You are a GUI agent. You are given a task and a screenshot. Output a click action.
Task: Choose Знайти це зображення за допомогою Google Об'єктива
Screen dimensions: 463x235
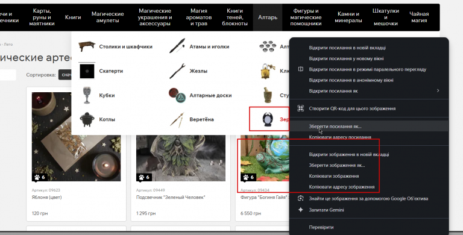coord(368,198)
